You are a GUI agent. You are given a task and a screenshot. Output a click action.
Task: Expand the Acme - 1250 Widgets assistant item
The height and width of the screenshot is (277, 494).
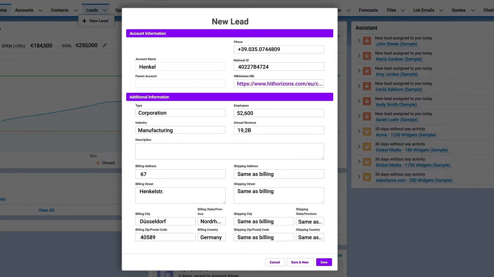tap(359, 131)
